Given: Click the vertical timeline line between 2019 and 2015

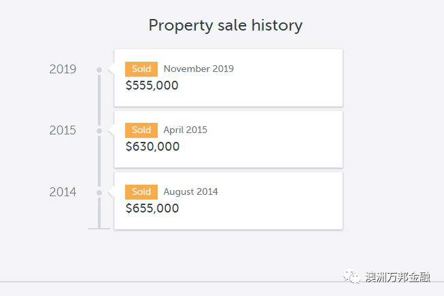Looking at the screenshot, I should point(99,100).
